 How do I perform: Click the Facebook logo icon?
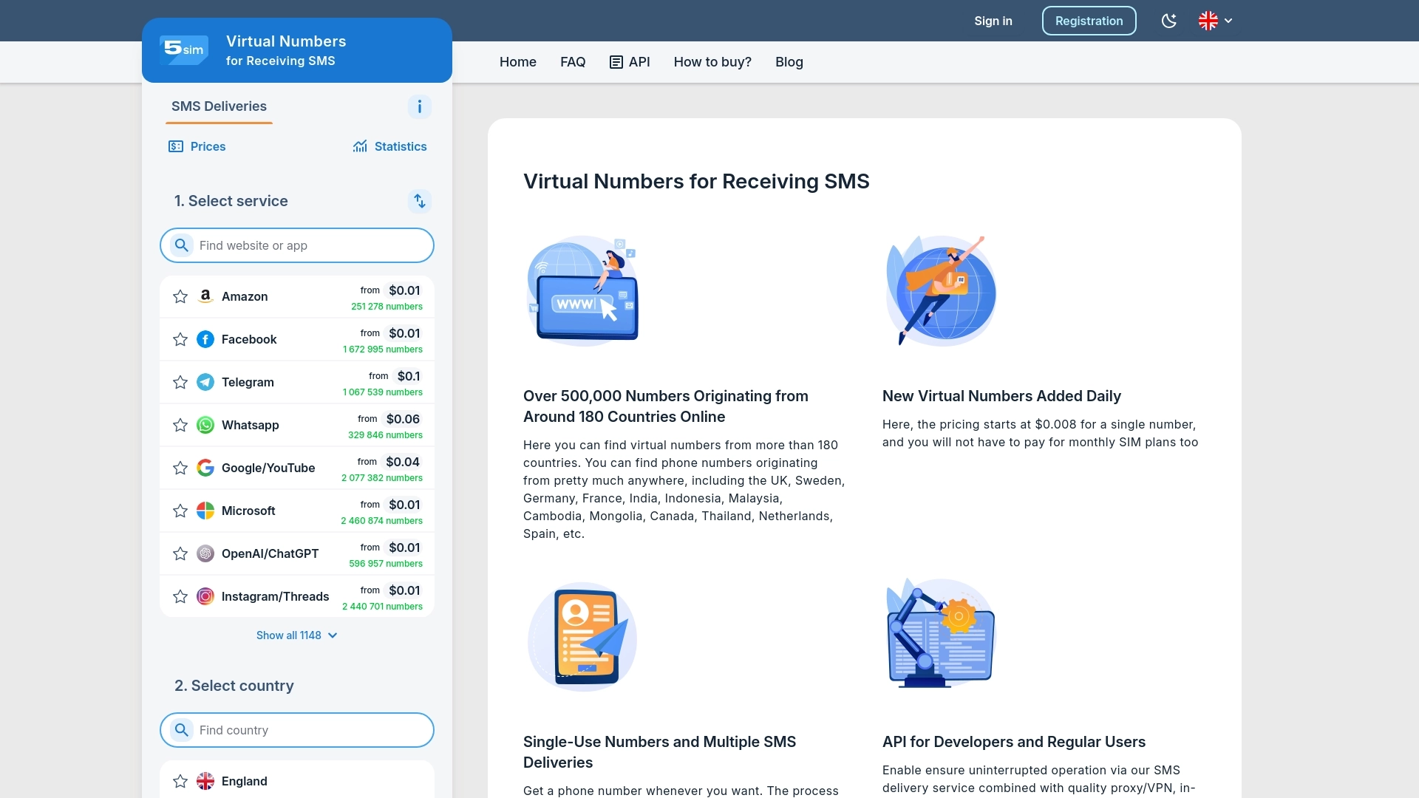[x=205, y=339]
